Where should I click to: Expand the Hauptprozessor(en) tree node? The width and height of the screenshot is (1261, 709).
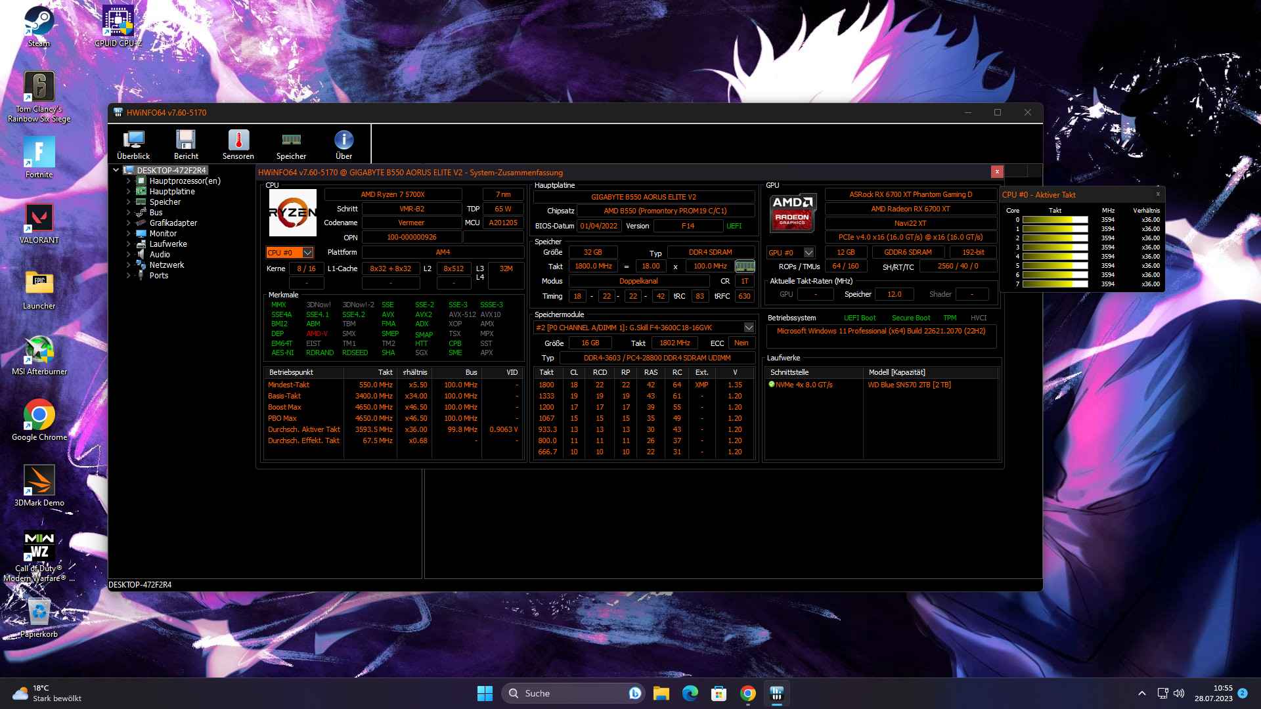coord(128,181)
